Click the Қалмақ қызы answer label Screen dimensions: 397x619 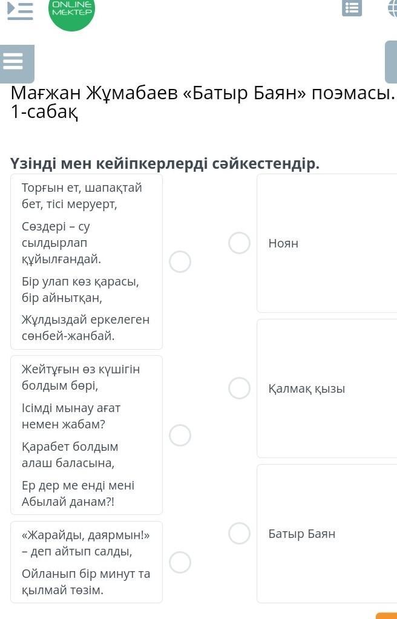(x=307, y=389)
